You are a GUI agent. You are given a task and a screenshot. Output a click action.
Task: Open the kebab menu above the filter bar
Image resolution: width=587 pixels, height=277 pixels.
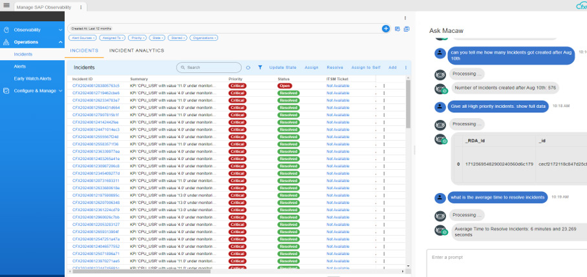(405, 17)
